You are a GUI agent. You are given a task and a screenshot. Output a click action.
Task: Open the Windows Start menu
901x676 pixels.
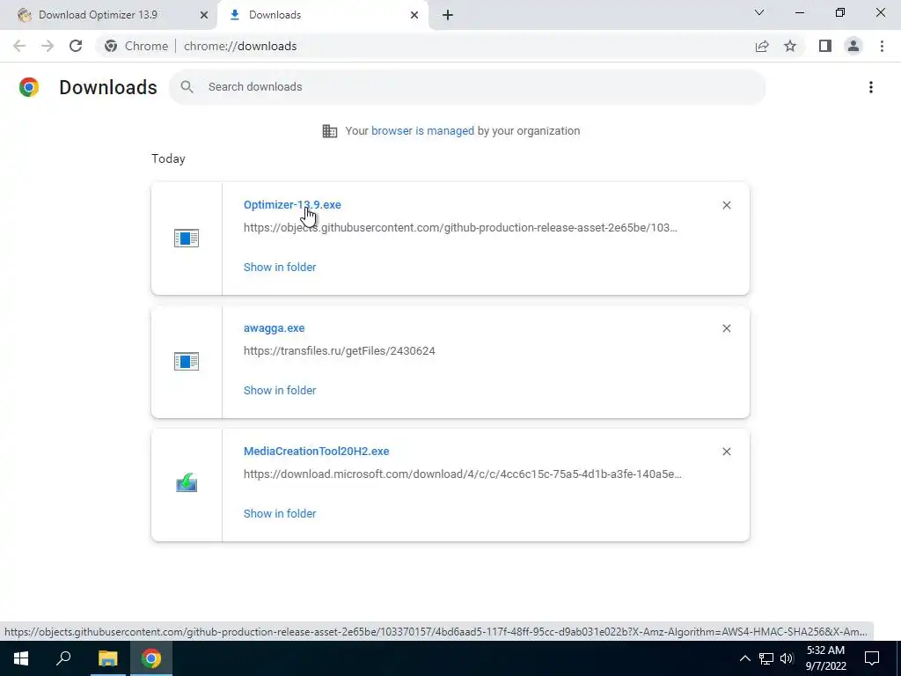tap(21, 658)
